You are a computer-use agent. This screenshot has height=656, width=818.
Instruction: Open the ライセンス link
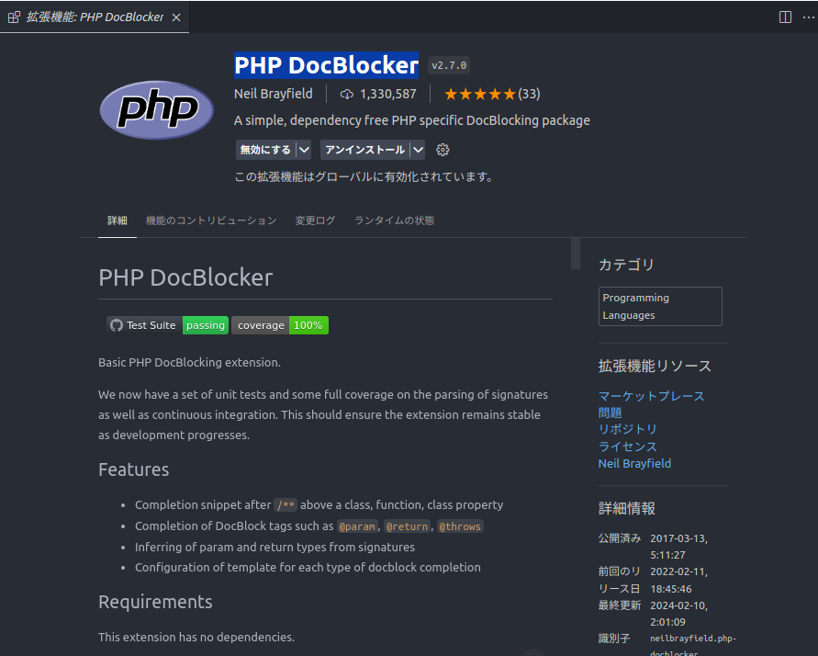click(628, 447)
